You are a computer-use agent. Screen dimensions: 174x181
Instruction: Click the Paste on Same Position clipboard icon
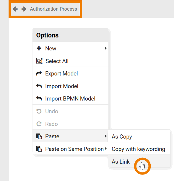pyautogui.click(x=39, y=149)
